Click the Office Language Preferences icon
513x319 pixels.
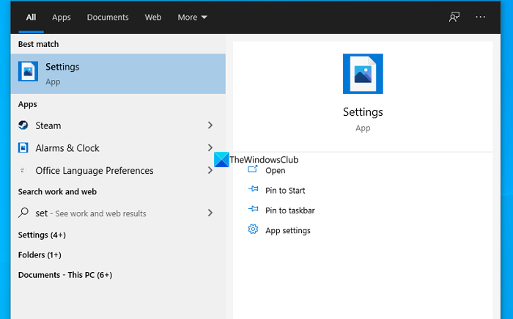[x=23, y=171]
